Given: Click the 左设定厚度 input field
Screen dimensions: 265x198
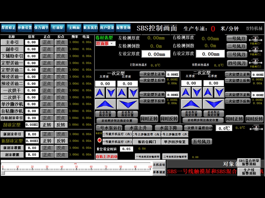Looking at the screenshot, I should click(156, 54).
